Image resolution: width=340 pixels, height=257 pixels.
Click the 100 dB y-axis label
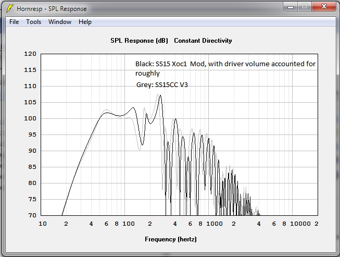point(30,118)
